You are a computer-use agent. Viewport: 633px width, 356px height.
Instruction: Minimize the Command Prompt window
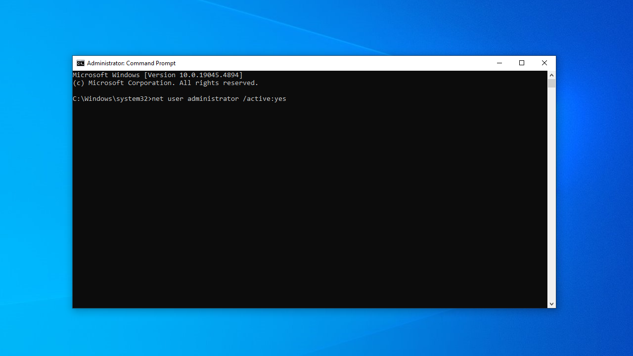[499, 63]
